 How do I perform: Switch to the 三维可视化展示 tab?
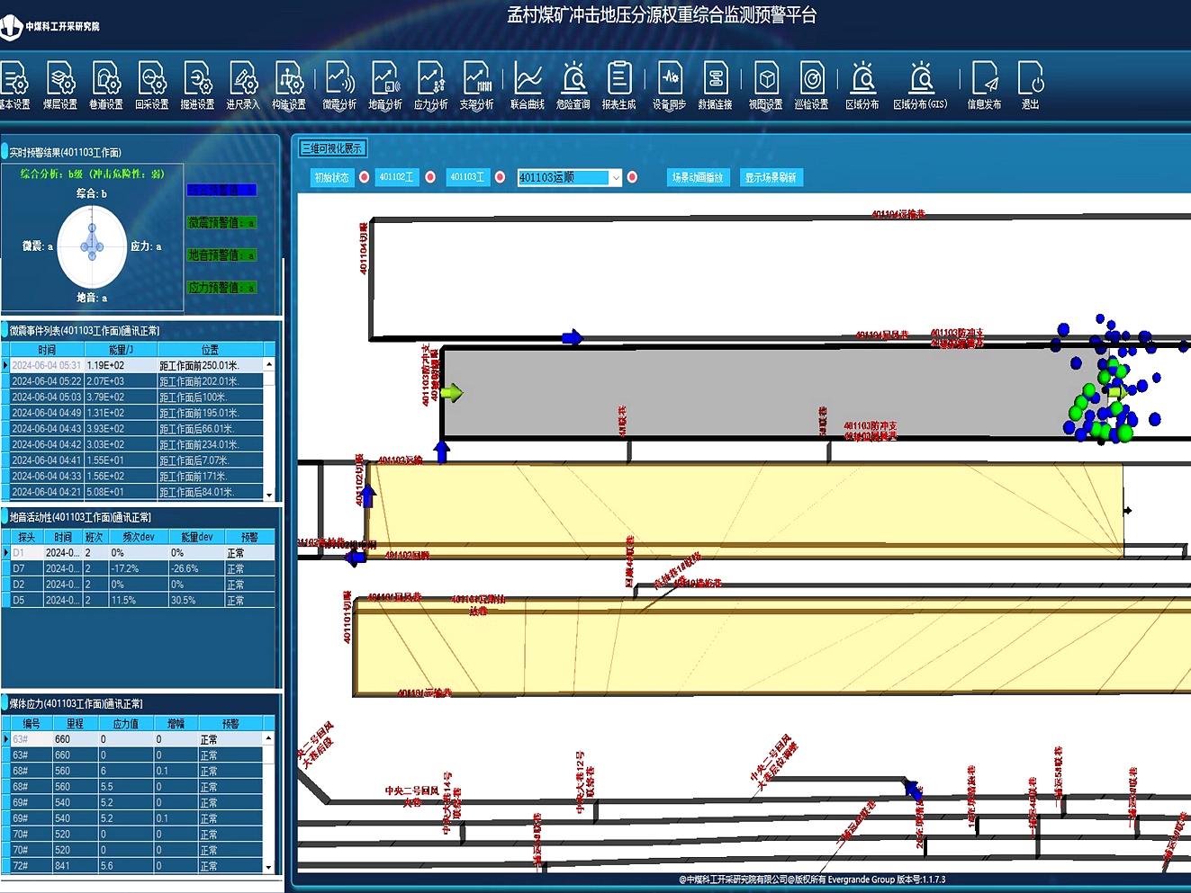click(332, 148)
